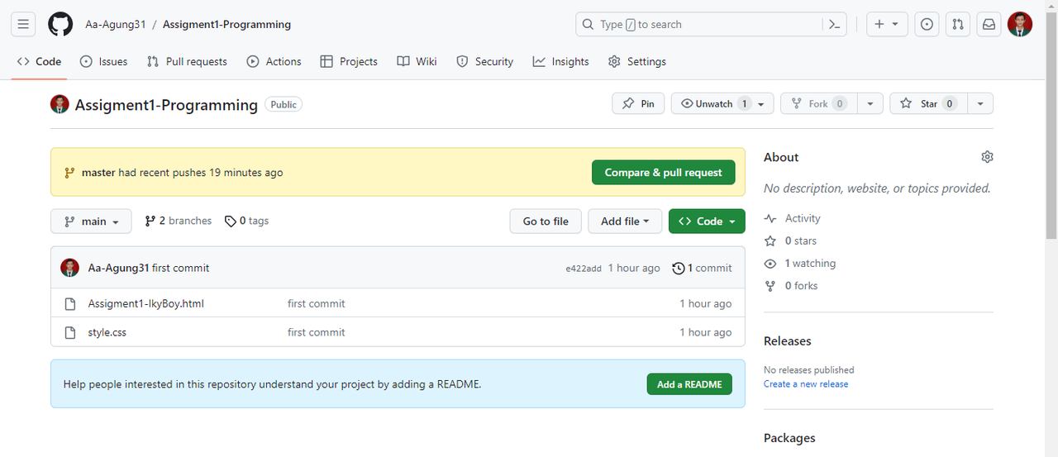This screenshot has width=1058, height=457.
Task: Switch to the Insights tab
Action: pyautogui.click(x=561, y=61)
